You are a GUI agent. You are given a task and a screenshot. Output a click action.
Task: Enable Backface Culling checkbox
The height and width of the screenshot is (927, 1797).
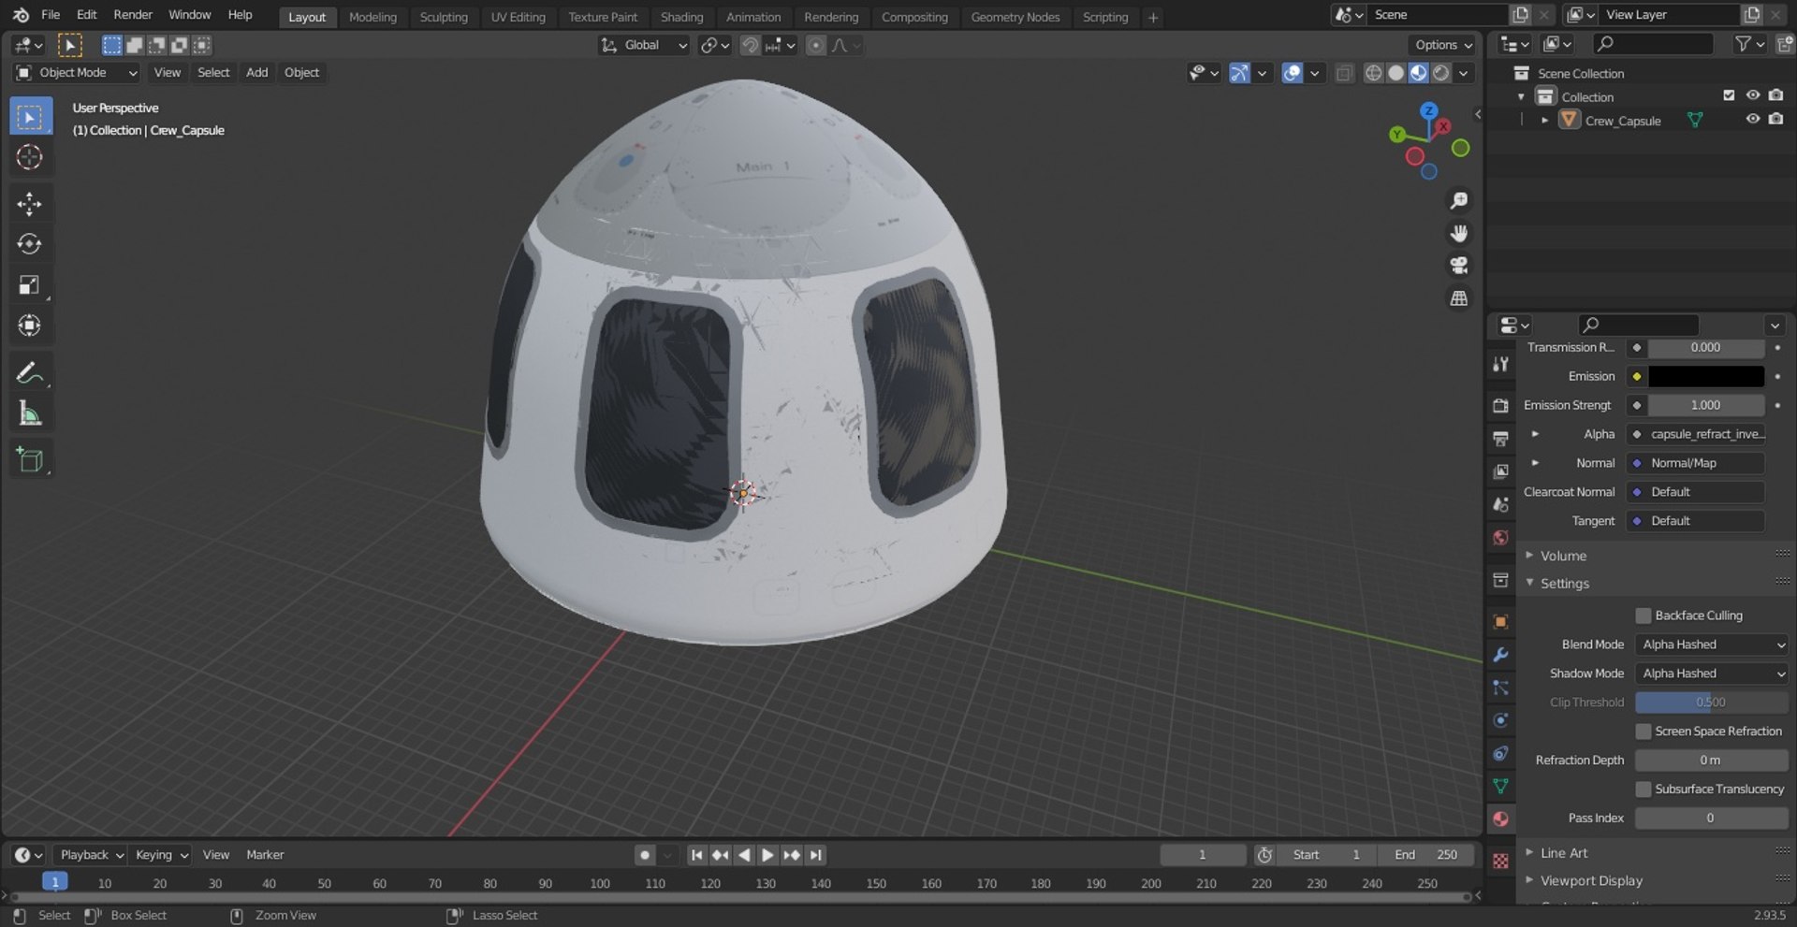coord(1643,616)
